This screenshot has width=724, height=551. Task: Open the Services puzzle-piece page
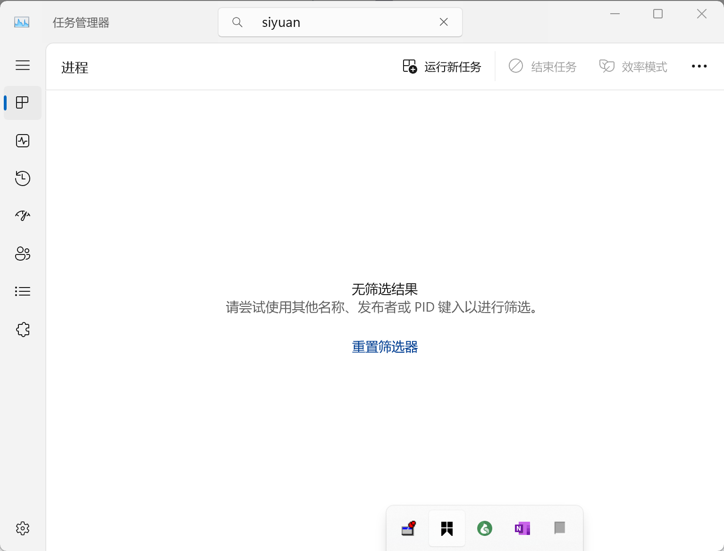pyautogui.click(x=23, y=329)
